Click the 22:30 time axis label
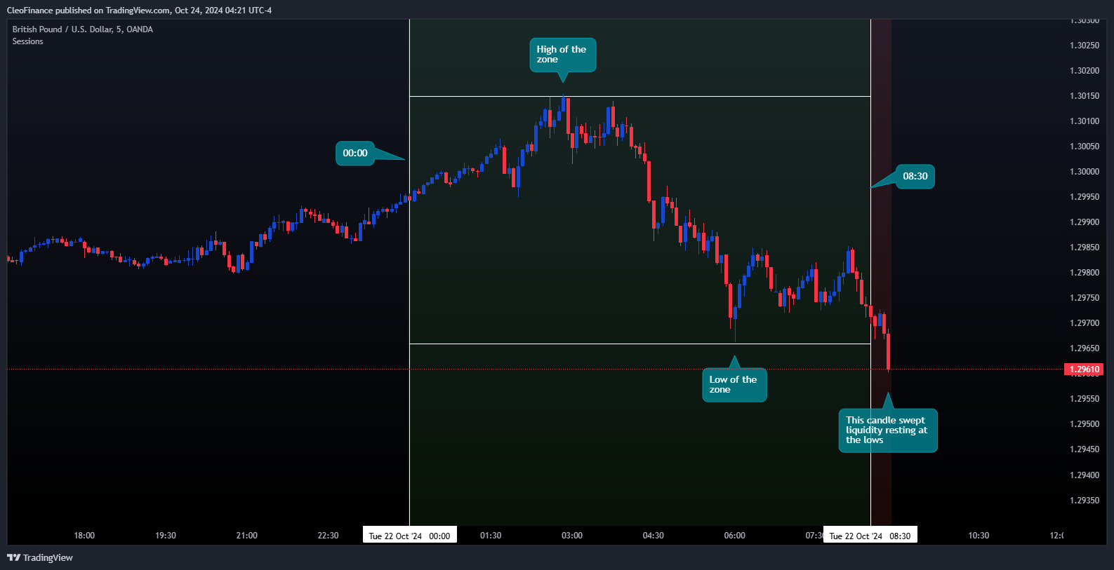This screenshot has height=570, width=1114. pos(328,536)
